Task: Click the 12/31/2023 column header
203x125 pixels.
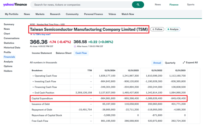Action: click(133, 71)
